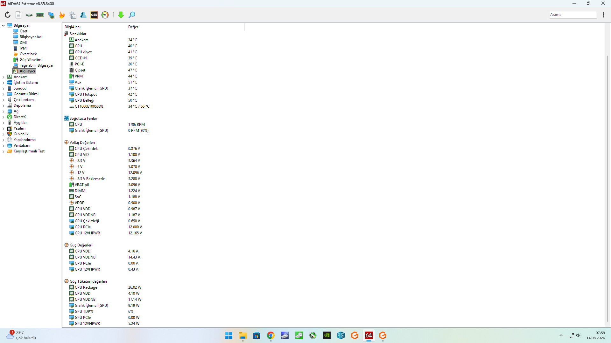
Task: Open the blue disk magnifier taskbar icon
Action: [x=285, y=335]
